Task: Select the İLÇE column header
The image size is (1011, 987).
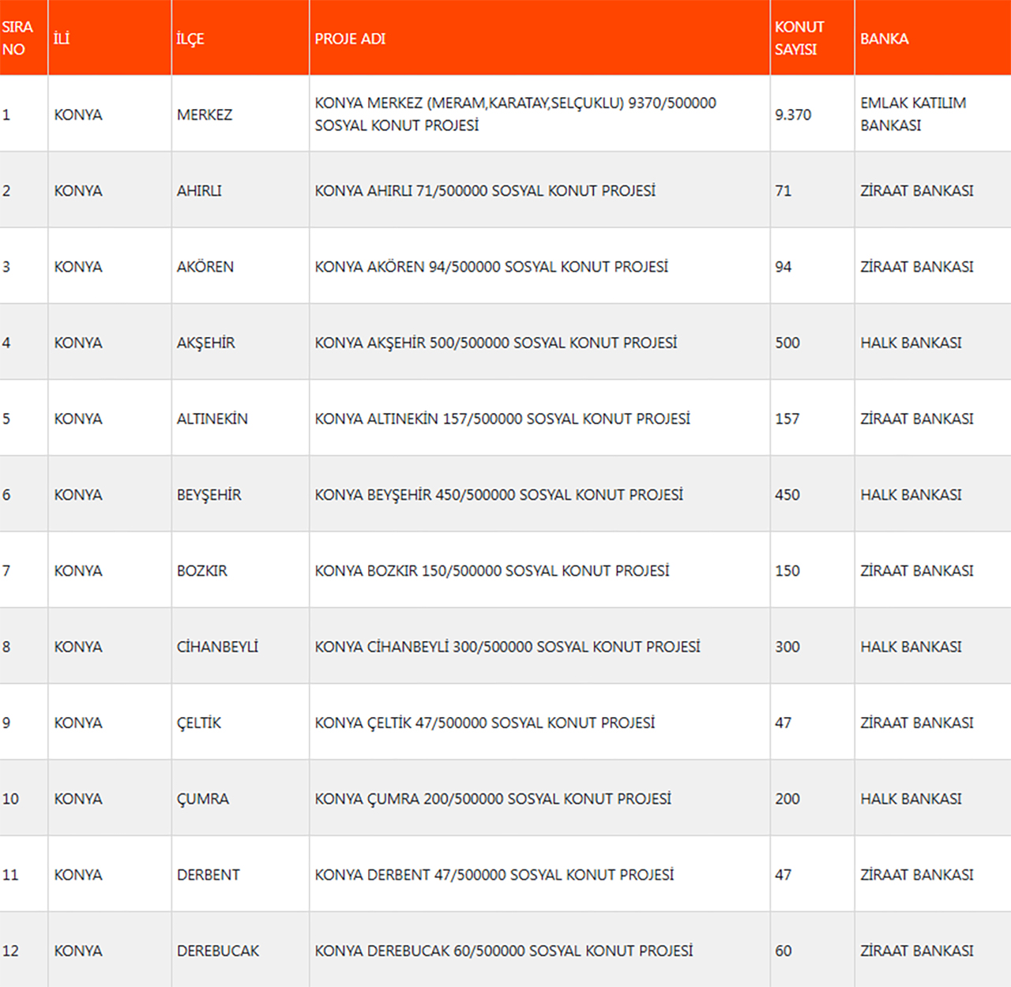Action: [190, 39]
